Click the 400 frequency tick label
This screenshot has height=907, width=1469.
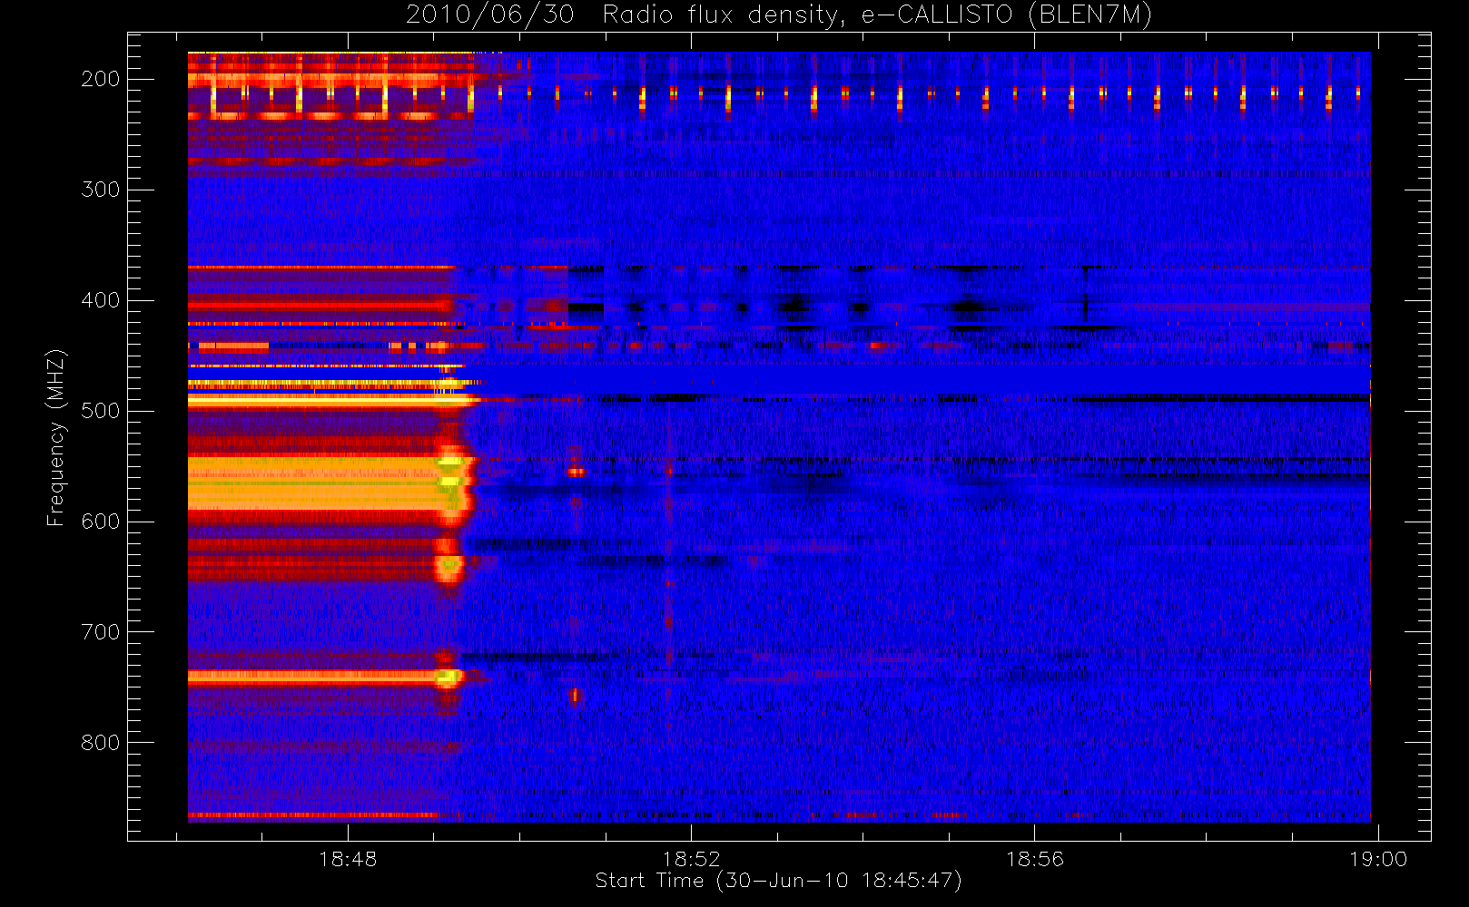pos(100,300)
